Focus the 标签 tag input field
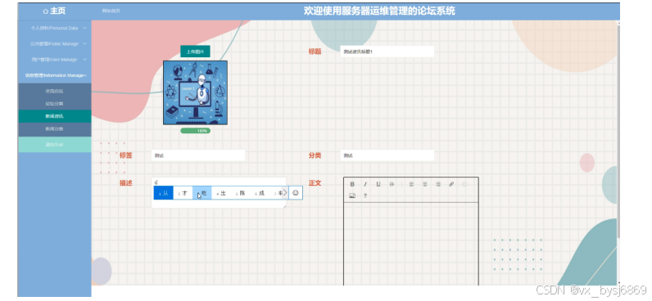 pos(198,155)
